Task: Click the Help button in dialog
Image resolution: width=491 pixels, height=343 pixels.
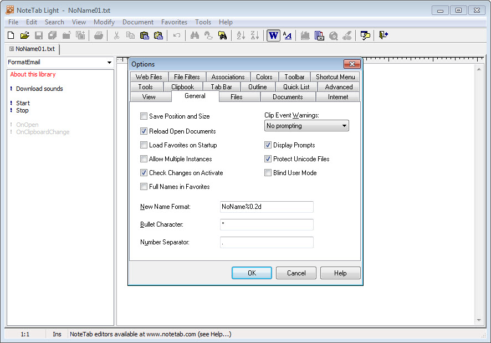Action: 340,273
